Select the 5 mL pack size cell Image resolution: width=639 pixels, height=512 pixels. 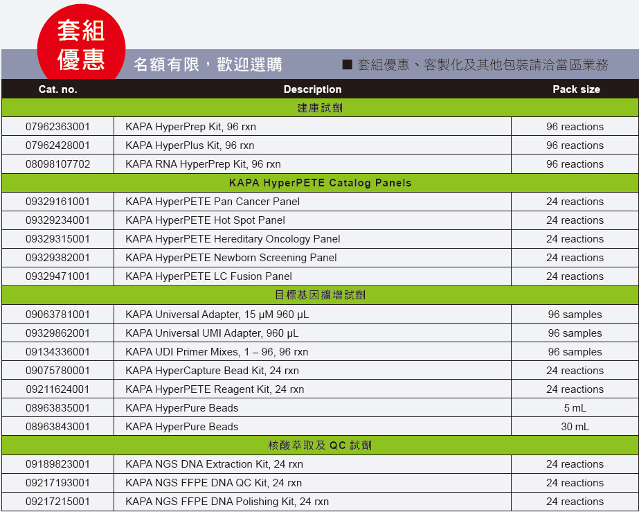(575, 408)
